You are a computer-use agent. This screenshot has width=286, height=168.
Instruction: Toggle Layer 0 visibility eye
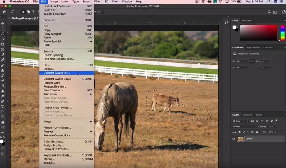coord(234,139)
